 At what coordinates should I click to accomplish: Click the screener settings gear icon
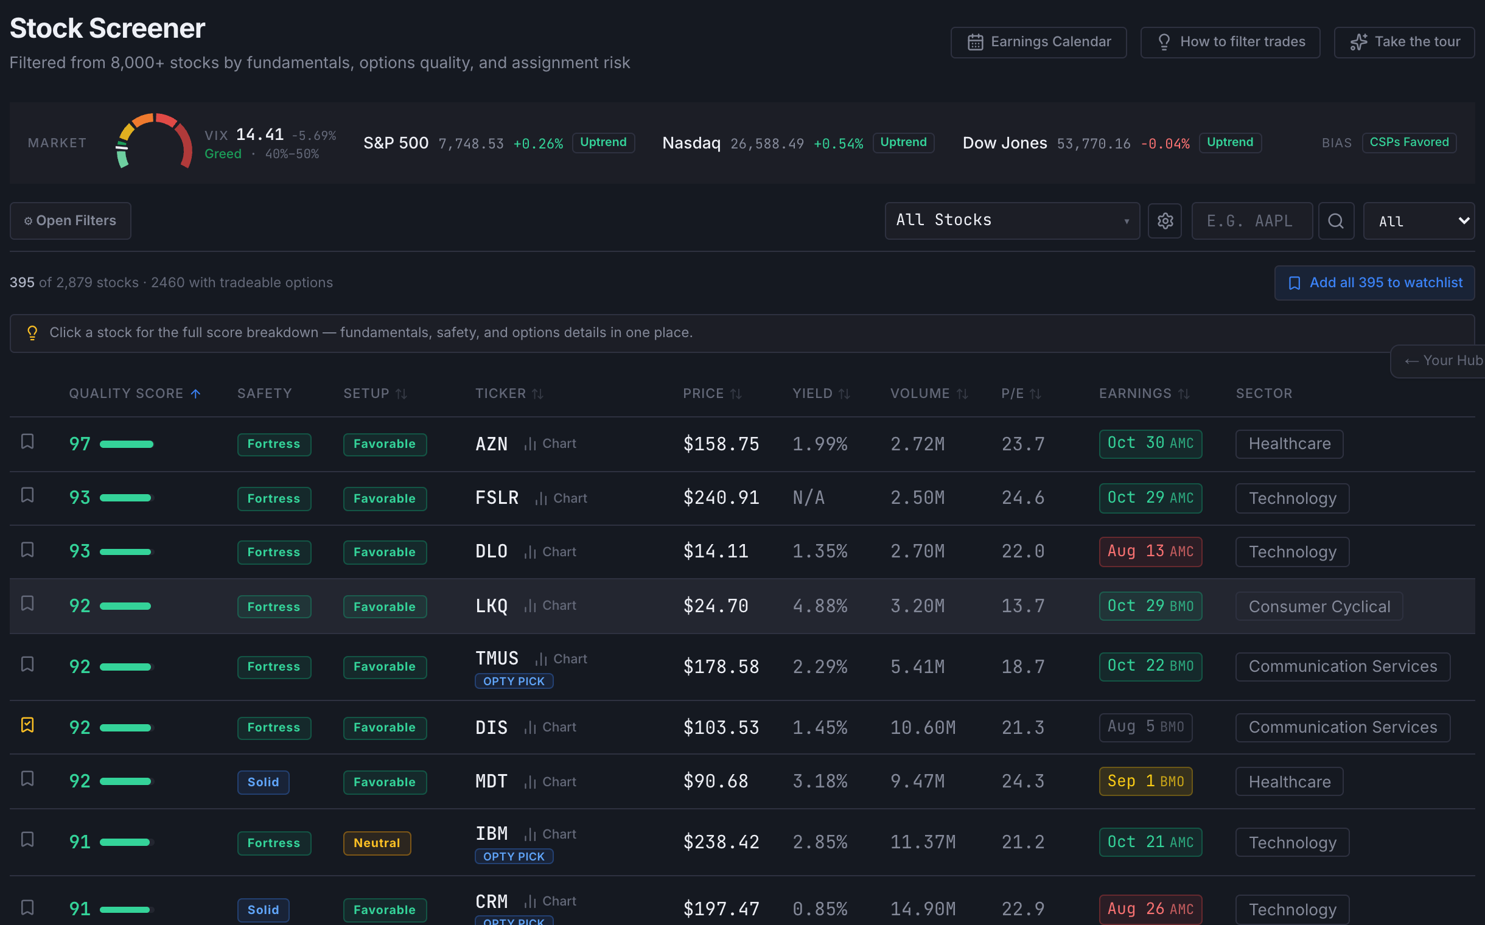coord(1165,221)
